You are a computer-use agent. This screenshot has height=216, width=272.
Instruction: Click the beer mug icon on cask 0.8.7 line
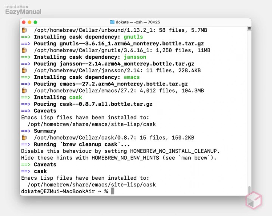pos(25,138)
